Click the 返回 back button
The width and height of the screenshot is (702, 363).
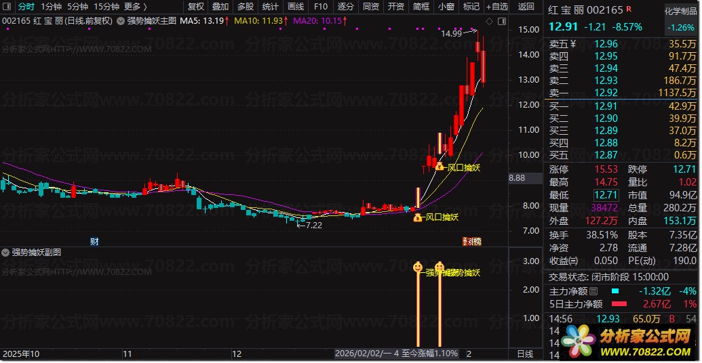pyautogui.click(x=526, y=7)
